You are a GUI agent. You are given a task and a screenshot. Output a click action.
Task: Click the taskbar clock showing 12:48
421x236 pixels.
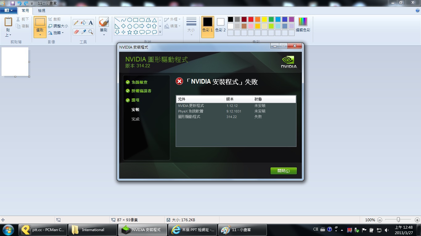coord(404,230)
